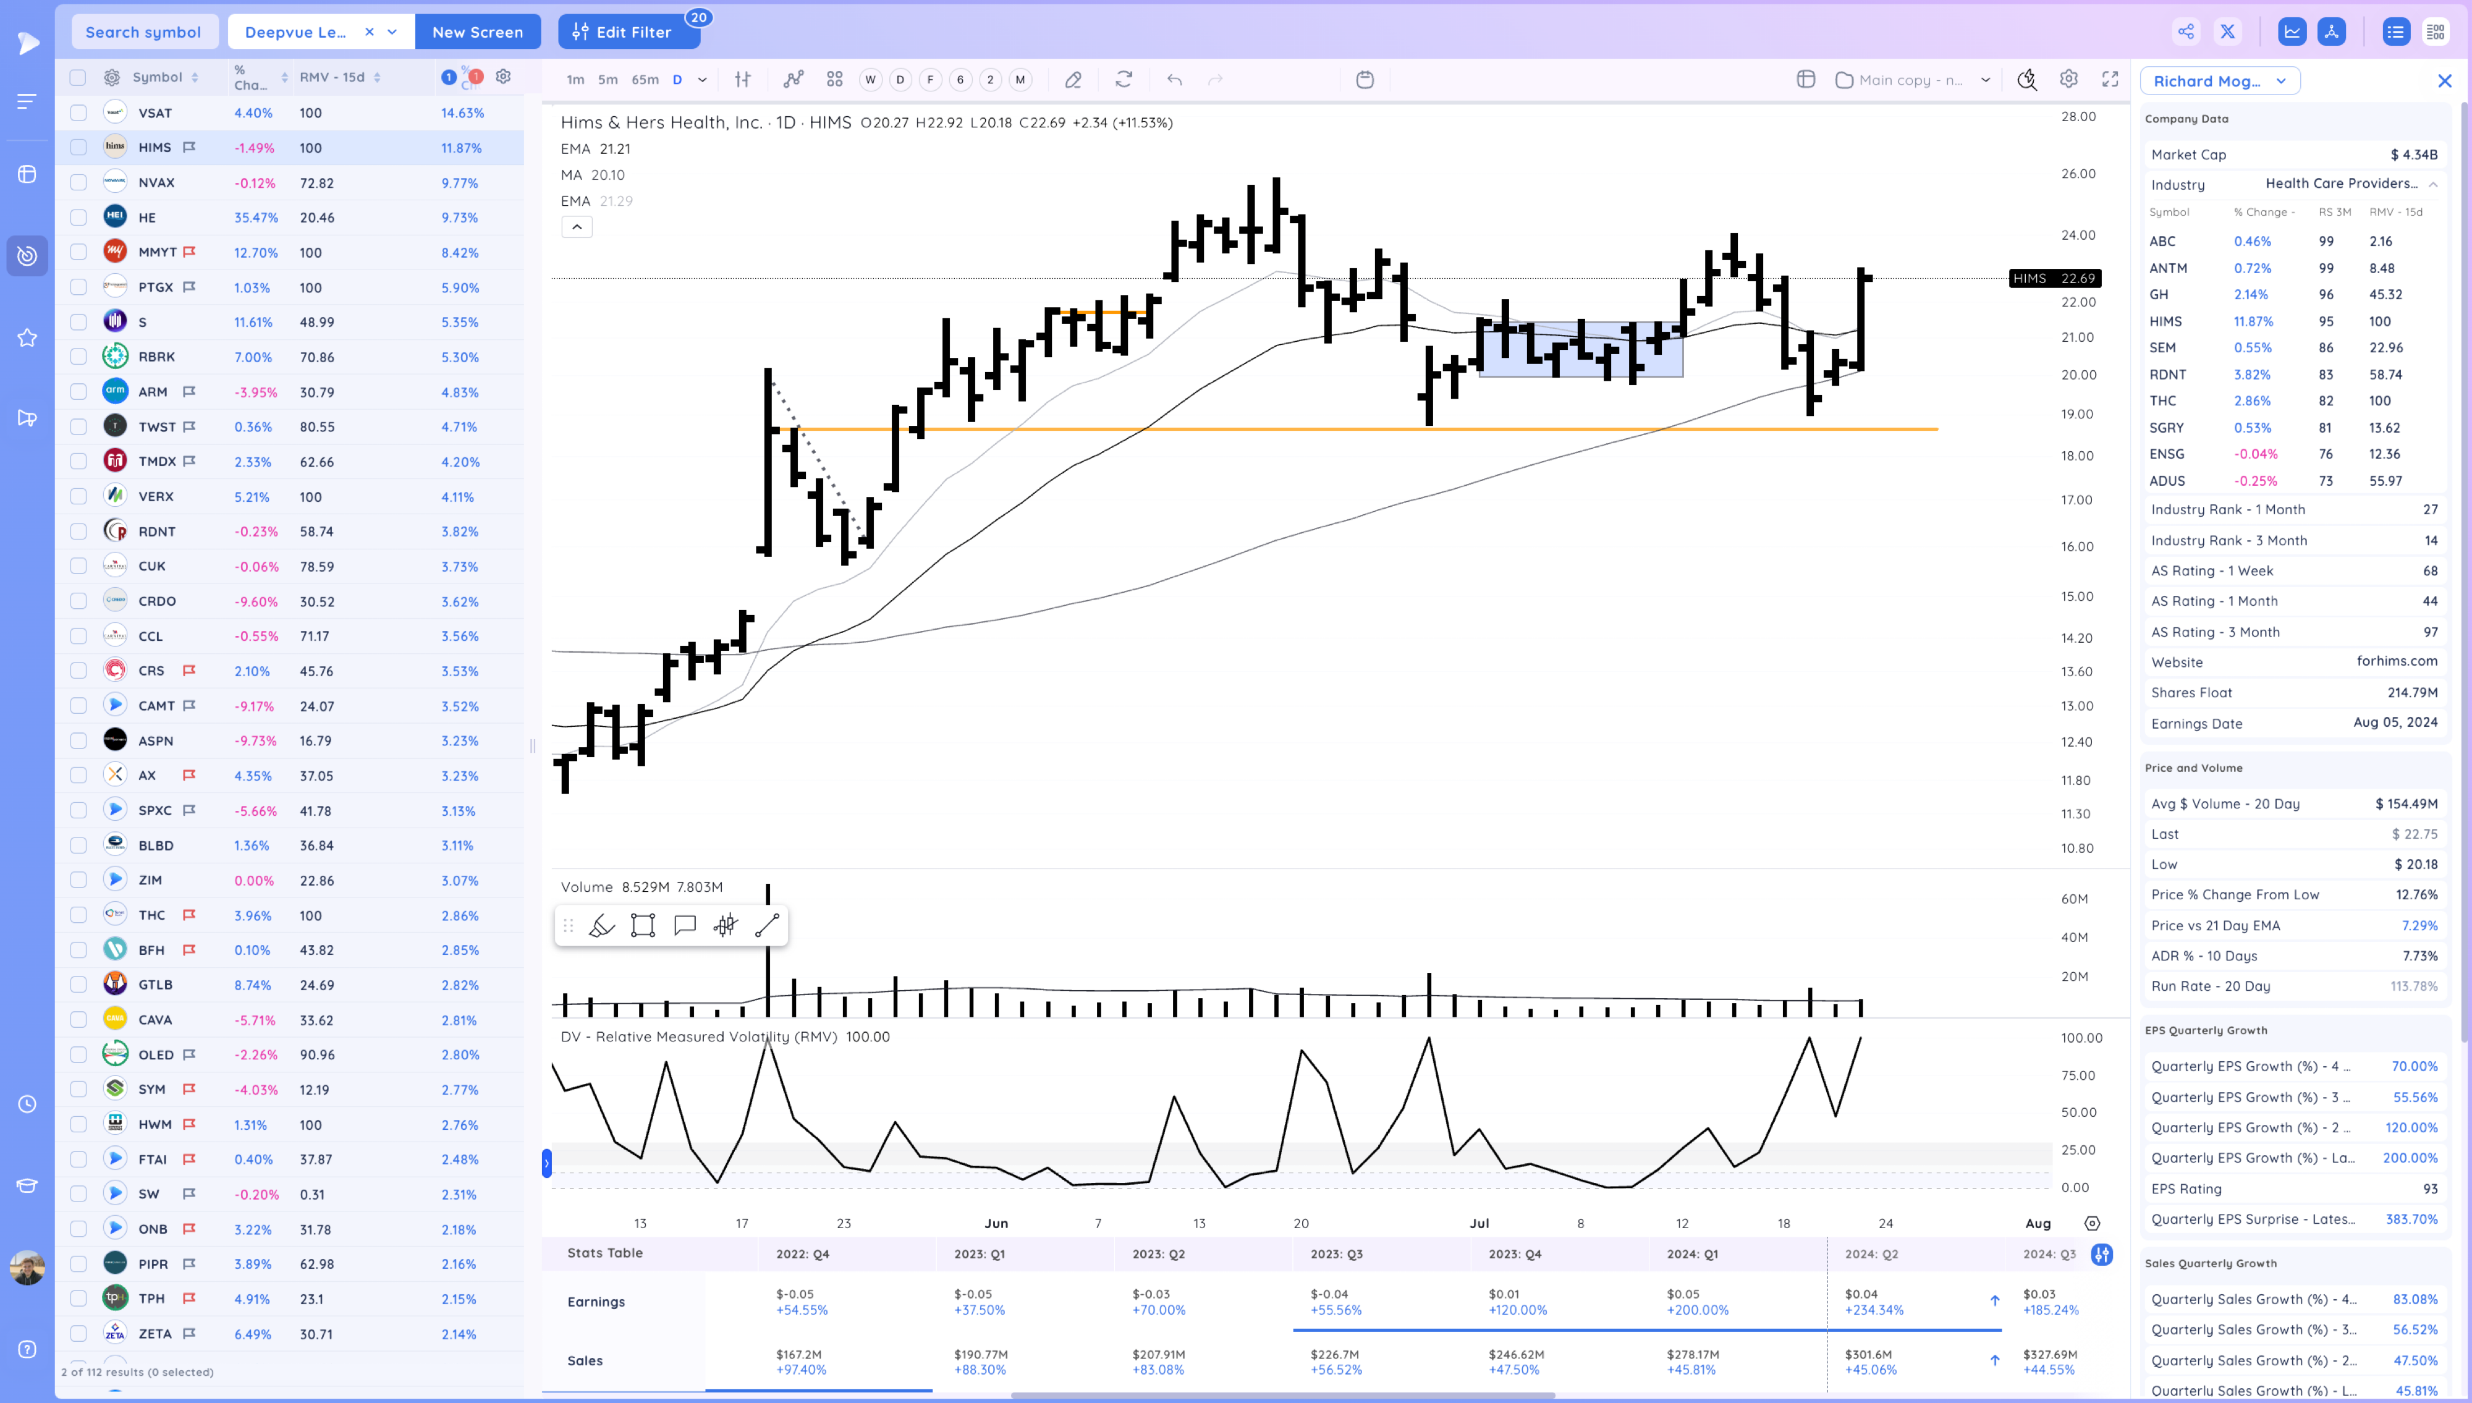
Task: Select the 5m timeframe
Action: coord(607,80)
